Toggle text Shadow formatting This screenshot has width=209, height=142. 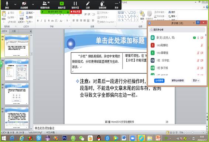[x=49, y=21]
